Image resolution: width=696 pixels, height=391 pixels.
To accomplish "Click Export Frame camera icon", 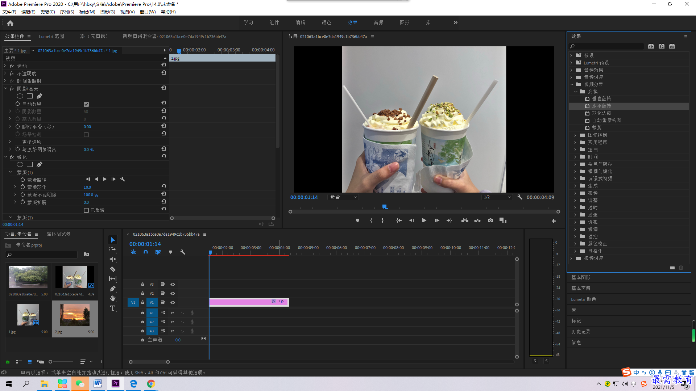I will pyautogui.click(x=490, y=220).
